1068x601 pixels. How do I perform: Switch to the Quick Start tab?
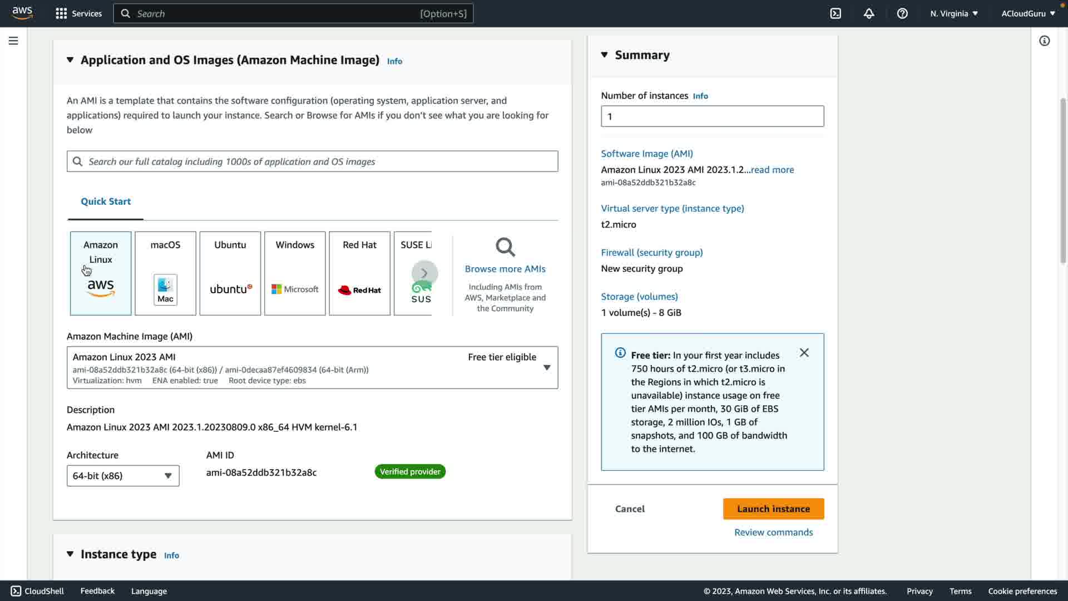pos(106,201)
